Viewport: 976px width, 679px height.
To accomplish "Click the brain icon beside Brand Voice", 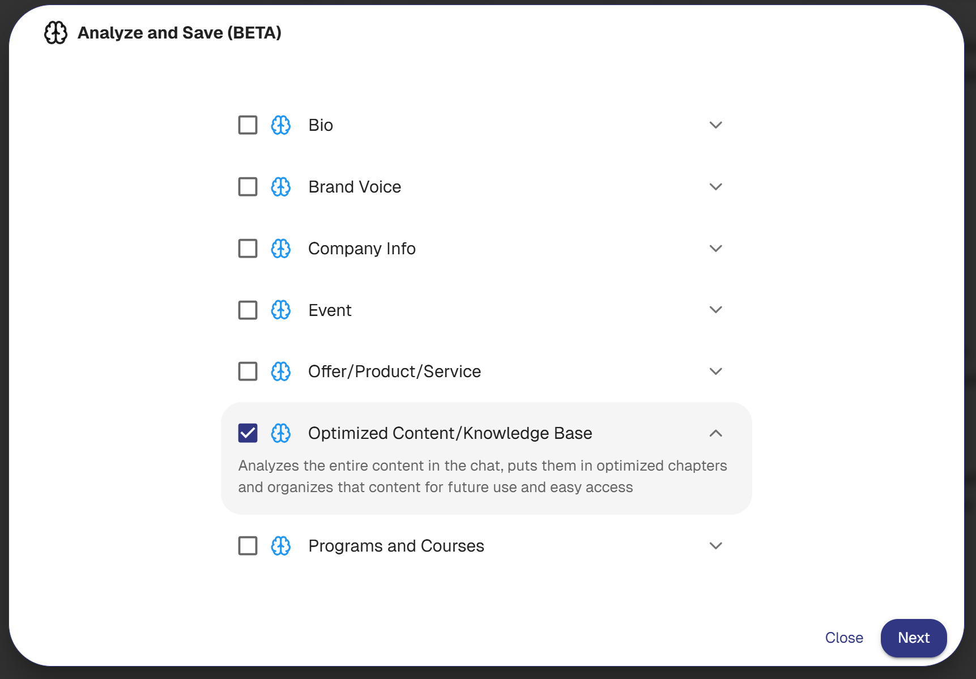I will click(x=281, y=187).
